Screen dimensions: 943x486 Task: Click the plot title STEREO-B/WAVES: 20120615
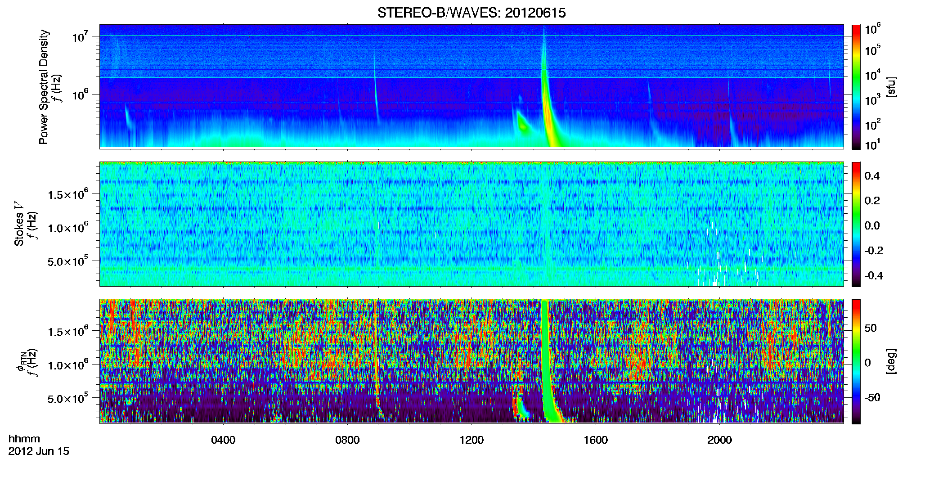[x=471, y=13]
